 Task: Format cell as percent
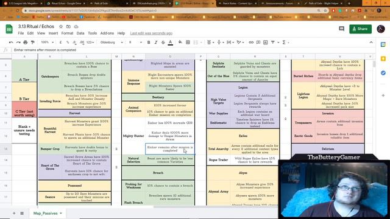[x=68, y=43]
